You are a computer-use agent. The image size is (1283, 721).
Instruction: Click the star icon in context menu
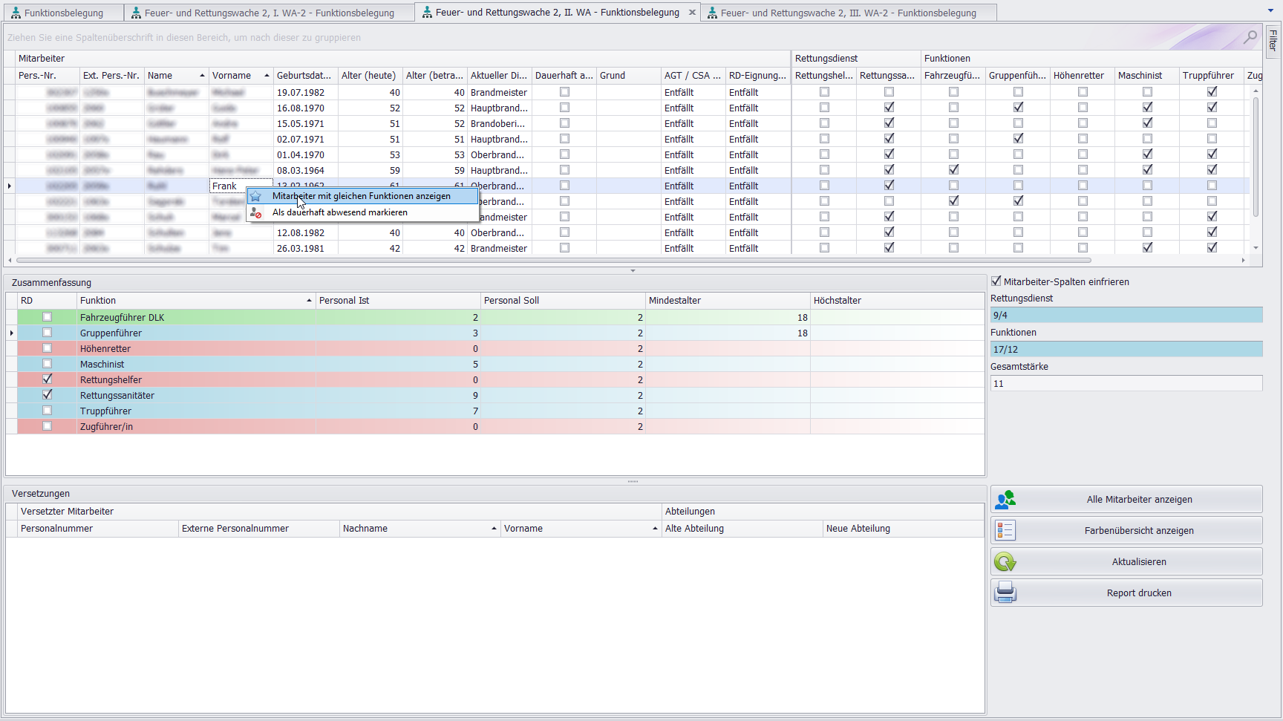tap(255, 197)
